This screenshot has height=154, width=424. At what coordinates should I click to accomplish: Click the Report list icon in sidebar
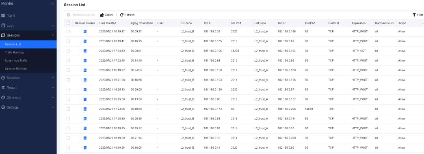(3, 88)
